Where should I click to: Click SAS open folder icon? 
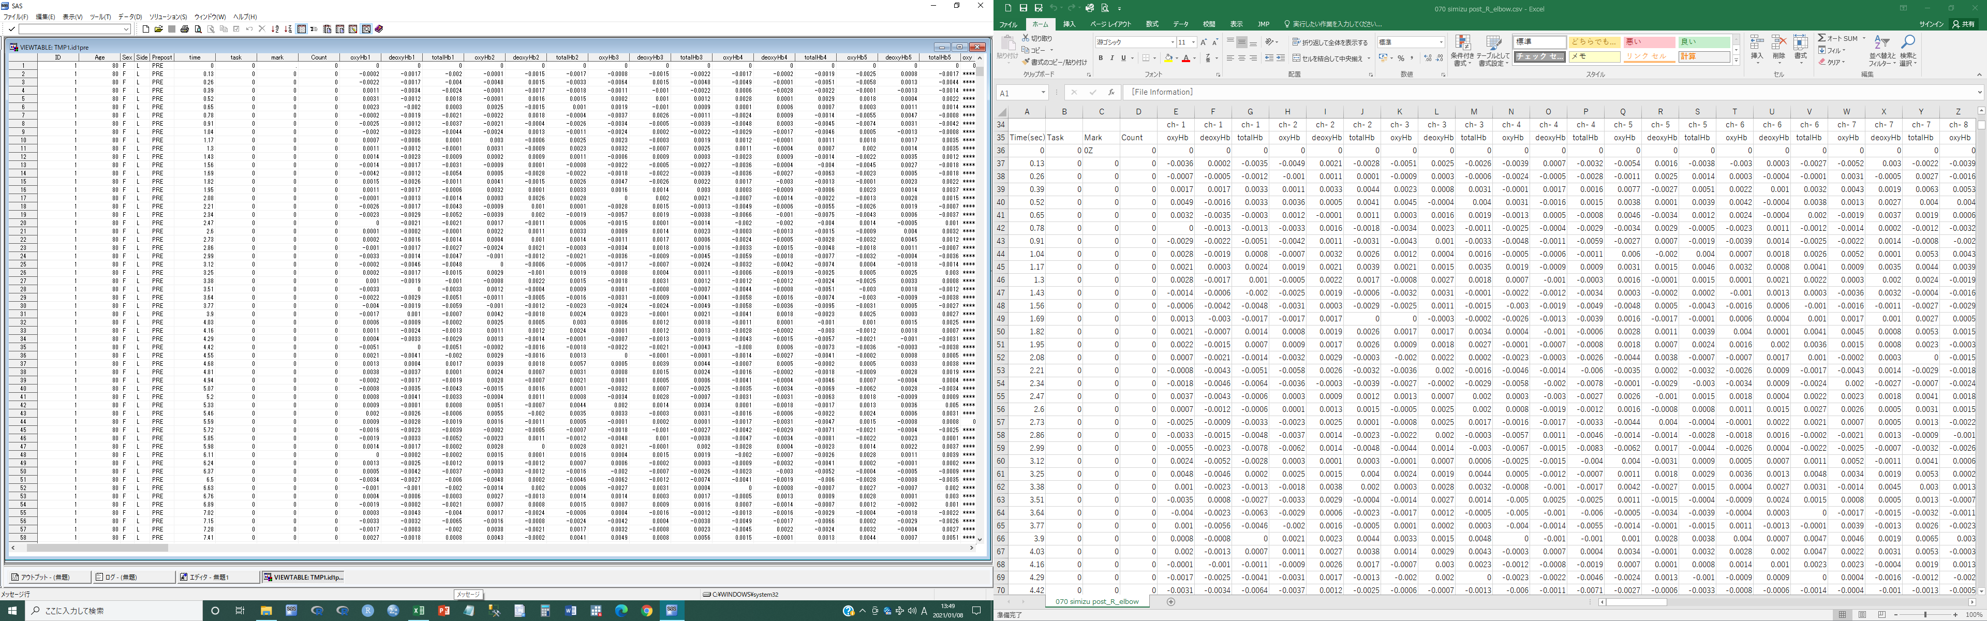[x=158, y=29]
